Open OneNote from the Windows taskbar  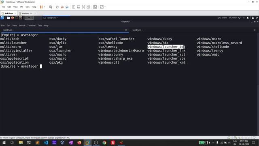point(71,142)
